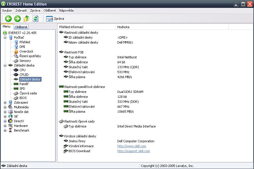Select the Název základní desky row
Viewport: 254px width, 169px height.
(83, 42)
